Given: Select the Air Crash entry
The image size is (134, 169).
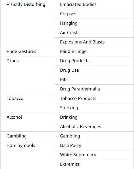Looking at the screenshot, I should tap(94, 33).
